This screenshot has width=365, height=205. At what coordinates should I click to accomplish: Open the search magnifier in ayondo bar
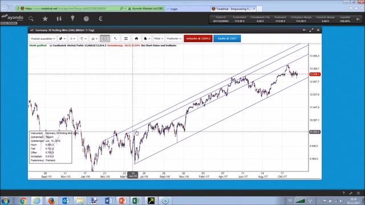click(31, 19)
